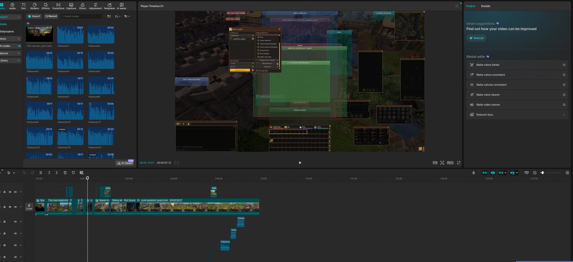Open the Templates panel icon
Image resolution: width=573 pixels, height=262 pixels.
109,6
